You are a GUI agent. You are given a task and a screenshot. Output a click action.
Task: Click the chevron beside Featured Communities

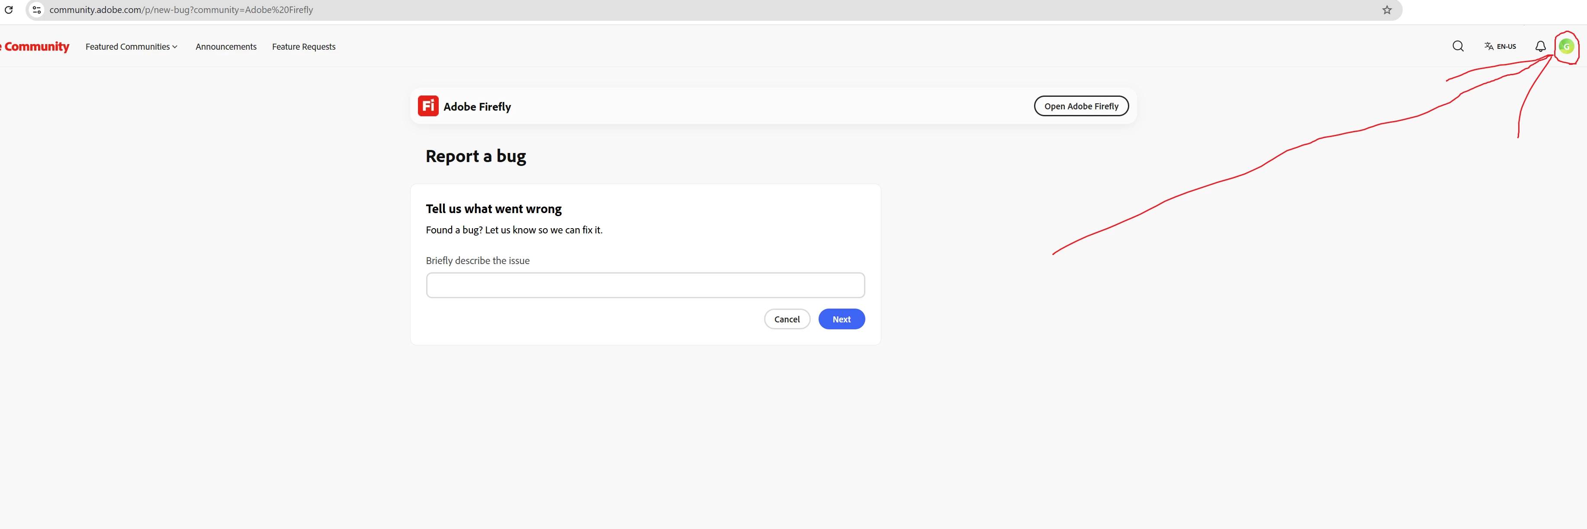coord(175,47)
